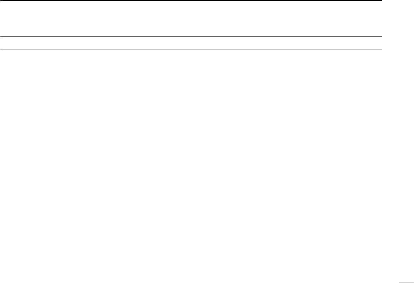Click left end of the top thick line
414x283 pixels.
pos(2,0)
